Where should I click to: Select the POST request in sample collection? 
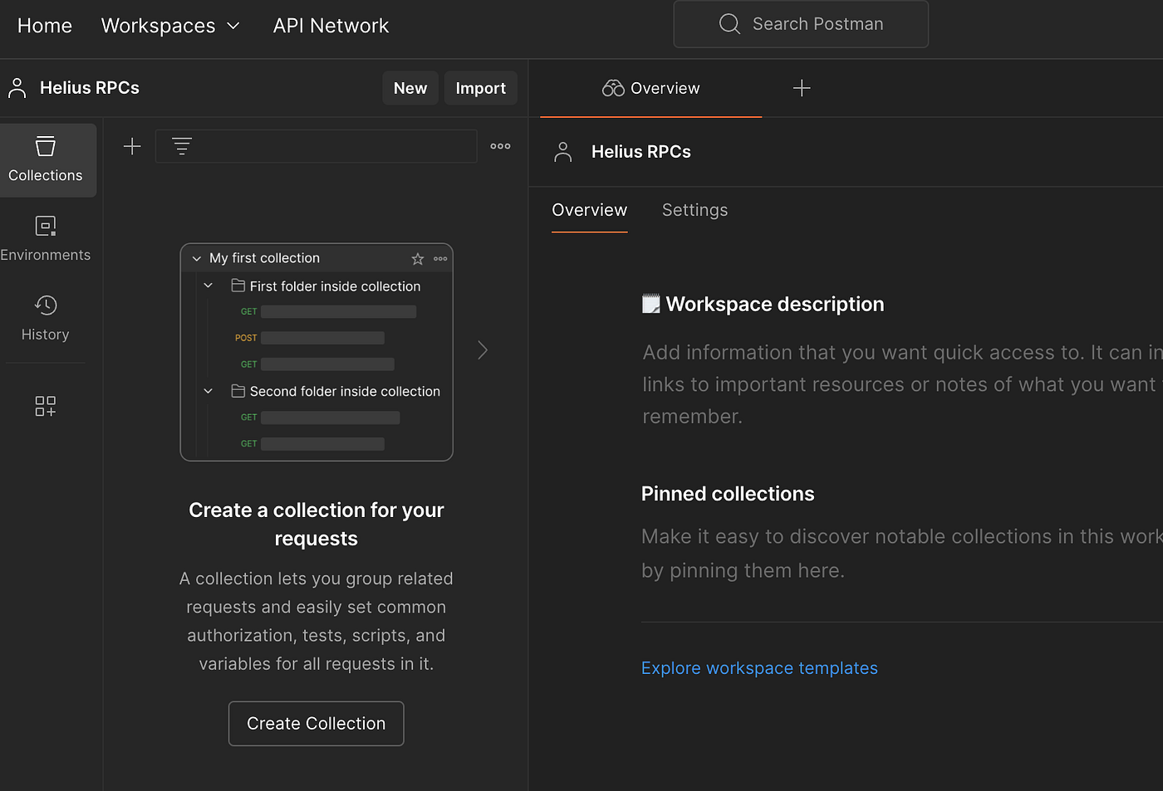click(x=309, y=338)
